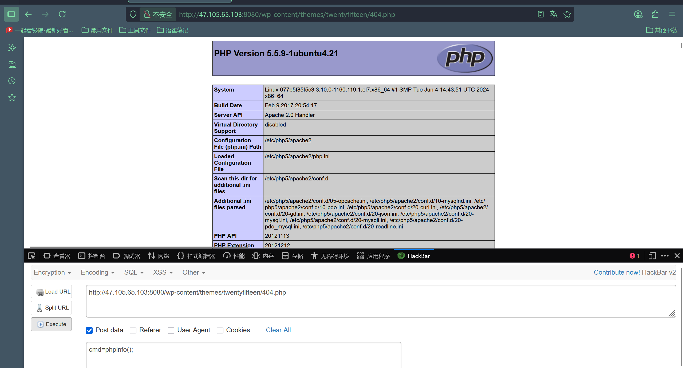Close the developer tools panel
683x368 pixels.
(677, 256)
